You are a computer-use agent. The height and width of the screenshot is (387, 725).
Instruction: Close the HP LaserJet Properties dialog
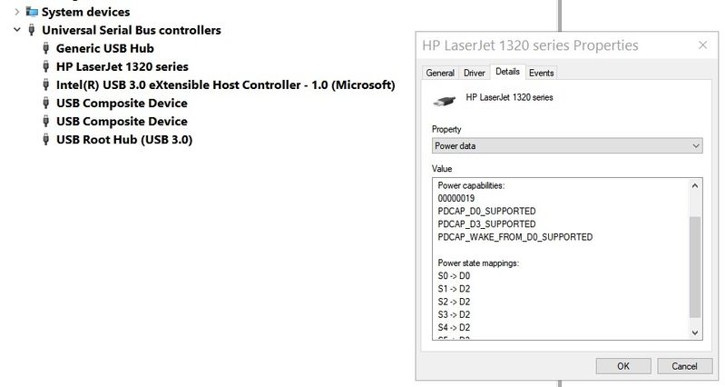[701, 45]
